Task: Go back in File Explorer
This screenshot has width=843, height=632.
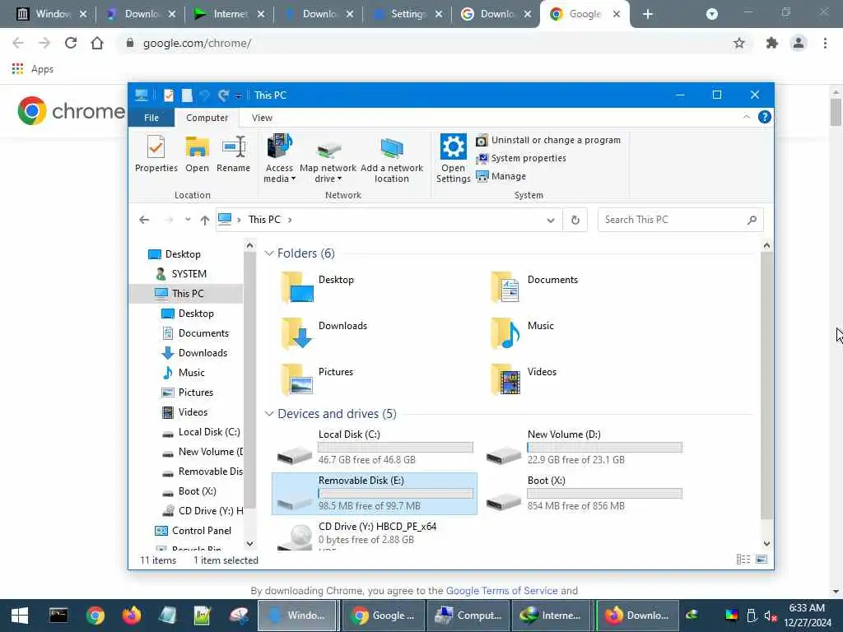Action: 144,220
